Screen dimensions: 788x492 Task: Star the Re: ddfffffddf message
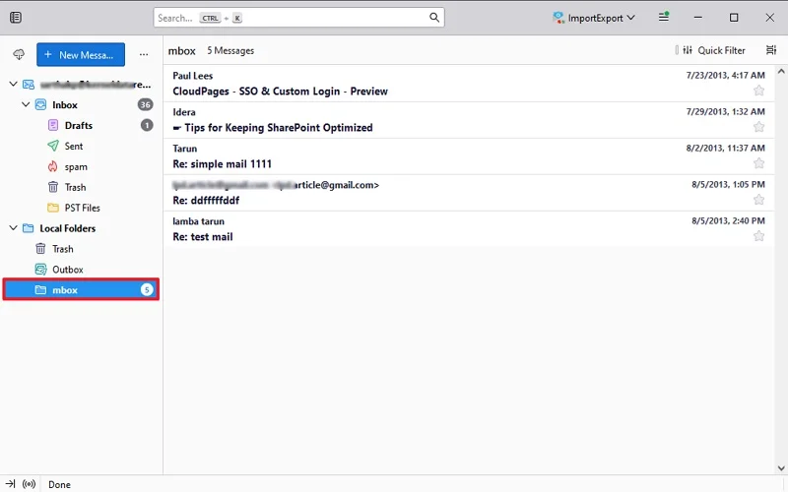758,200
